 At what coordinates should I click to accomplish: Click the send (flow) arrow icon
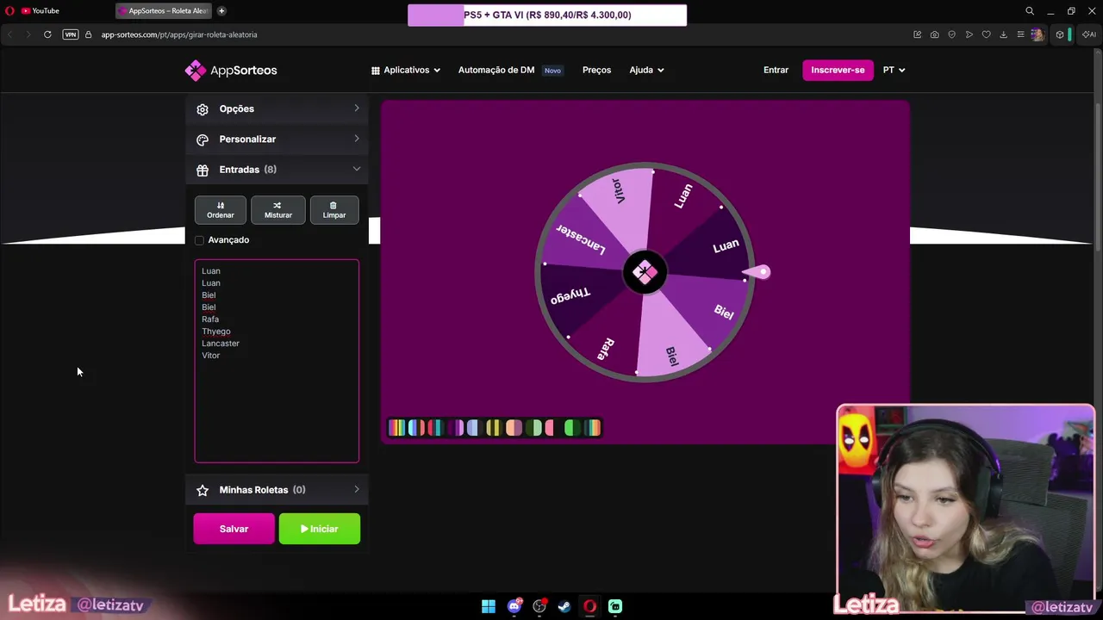[x=969, y=34]
